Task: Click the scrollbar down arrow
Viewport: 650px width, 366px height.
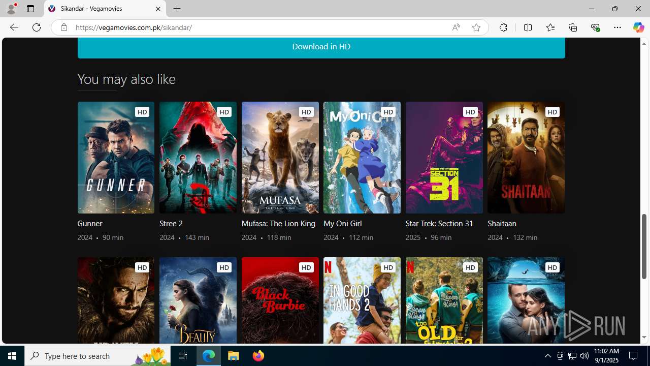Action: [644, 338]
